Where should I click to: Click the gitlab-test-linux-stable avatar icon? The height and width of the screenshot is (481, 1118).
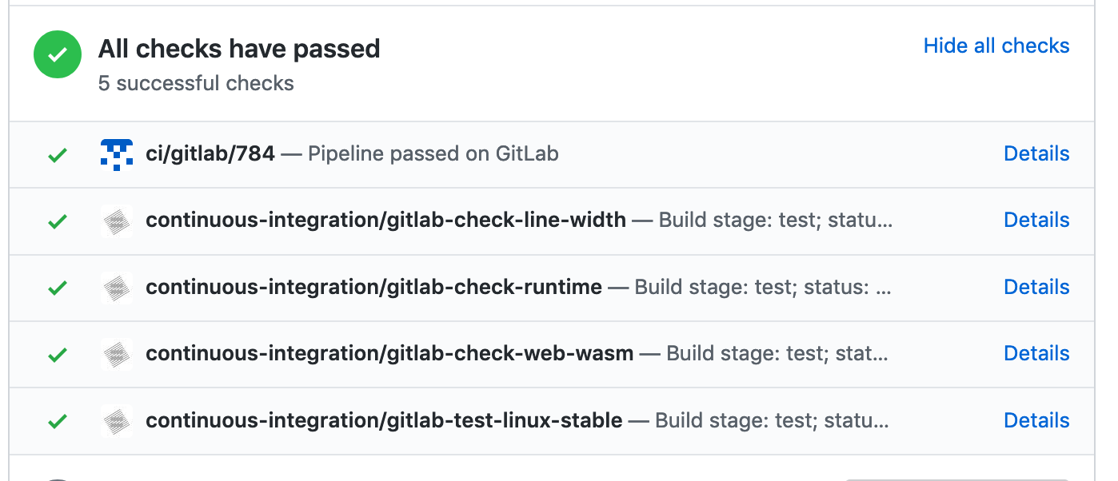tap(117, 420)
